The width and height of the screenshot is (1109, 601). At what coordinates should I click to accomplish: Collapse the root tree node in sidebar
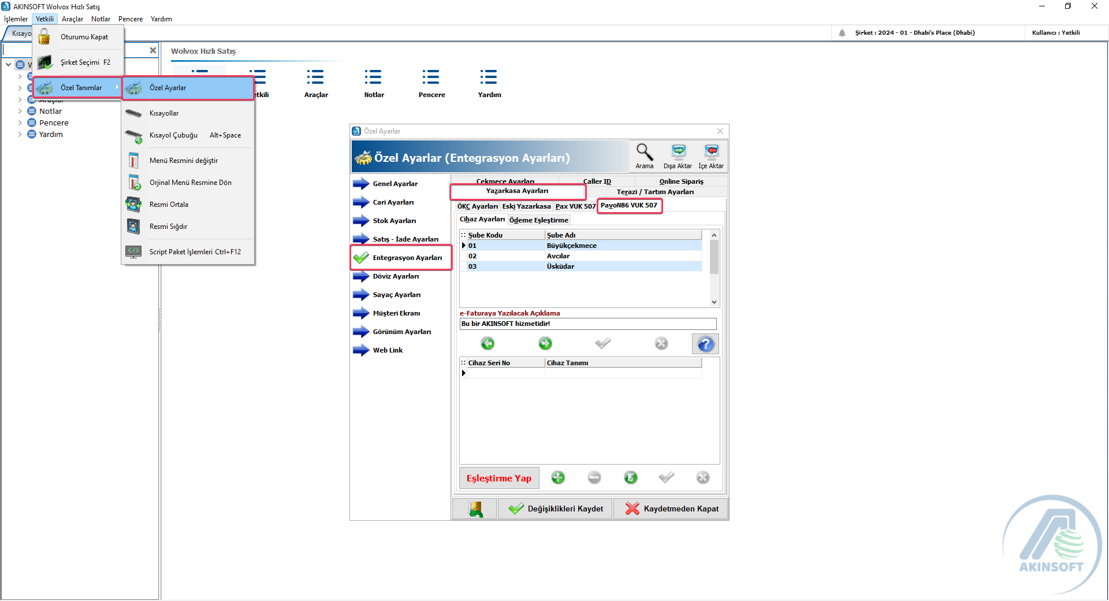8,65
